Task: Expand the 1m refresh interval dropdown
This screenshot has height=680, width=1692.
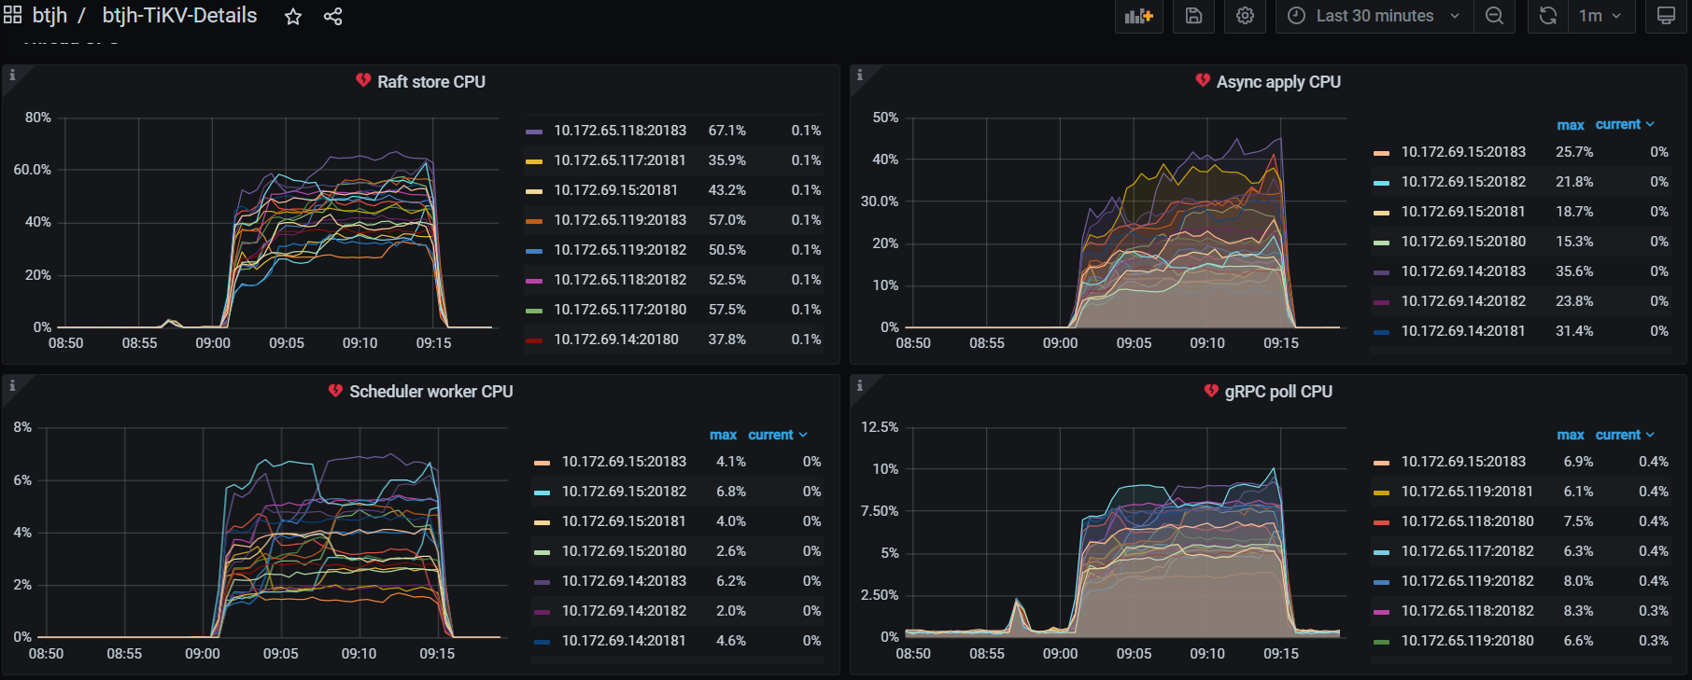Action: [1600, 16]
